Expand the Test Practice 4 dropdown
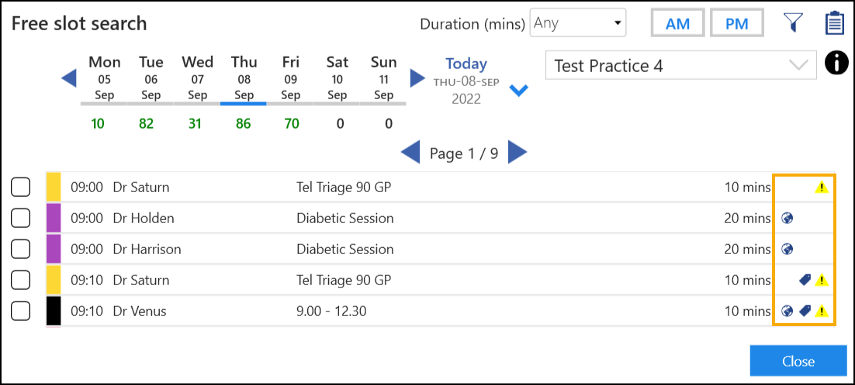 681,66
